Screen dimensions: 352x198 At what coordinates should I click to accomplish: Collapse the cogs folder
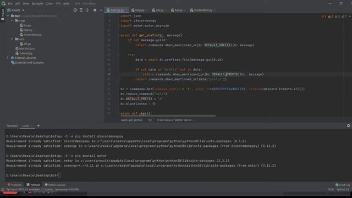click(12, 21)
